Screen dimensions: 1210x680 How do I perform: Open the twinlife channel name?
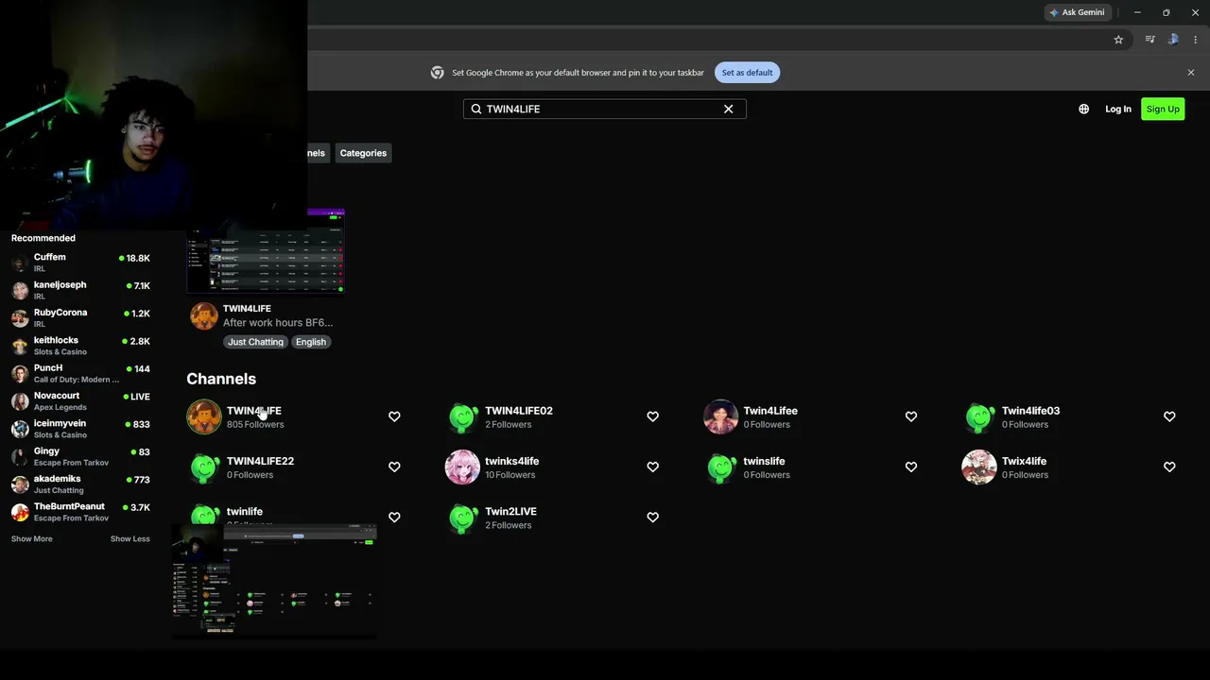click(245, 511)
